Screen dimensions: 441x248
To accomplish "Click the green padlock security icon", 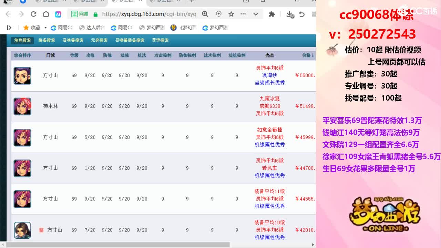I will click(x=95, y=14).
